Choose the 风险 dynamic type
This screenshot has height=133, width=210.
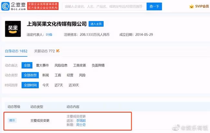[82, 75]
